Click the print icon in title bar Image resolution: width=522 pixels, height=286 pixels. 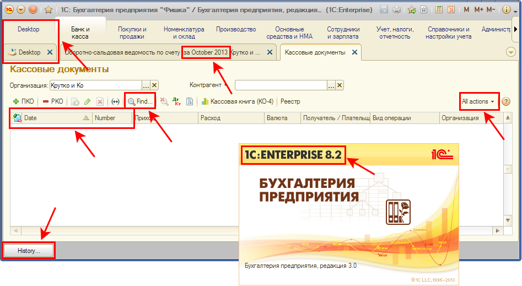(397, 10)
